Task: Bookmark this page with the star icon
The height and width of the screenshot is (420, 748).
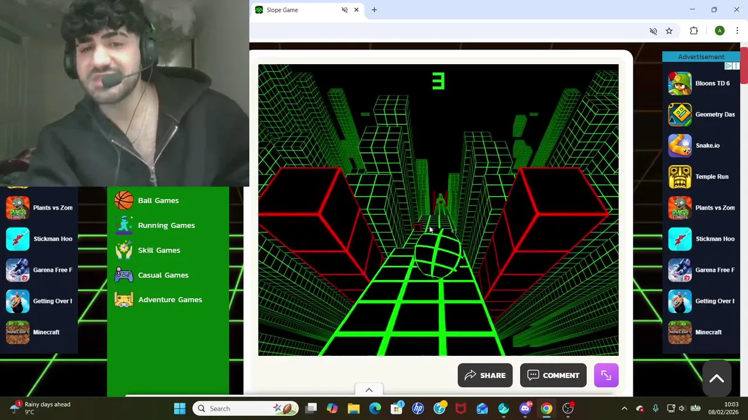Action: [669, 31]
